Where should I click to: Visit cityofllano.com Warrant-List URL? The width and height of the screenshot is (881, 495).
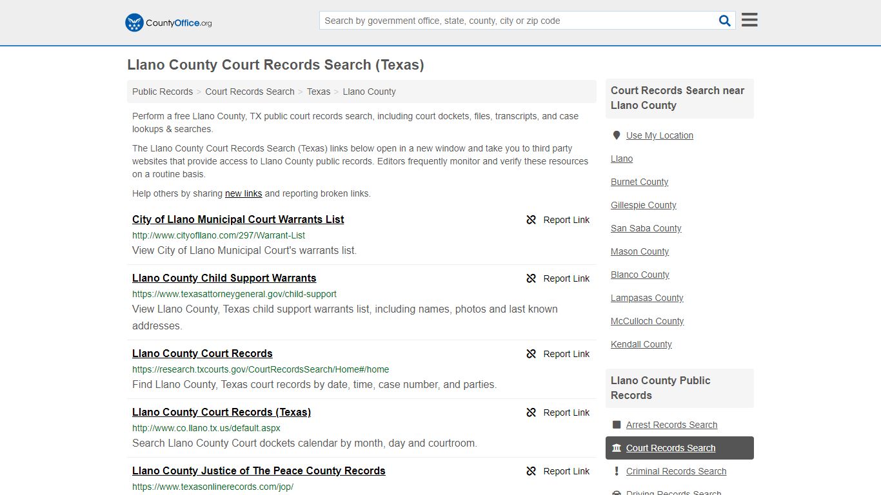click(x=219, y=235)
